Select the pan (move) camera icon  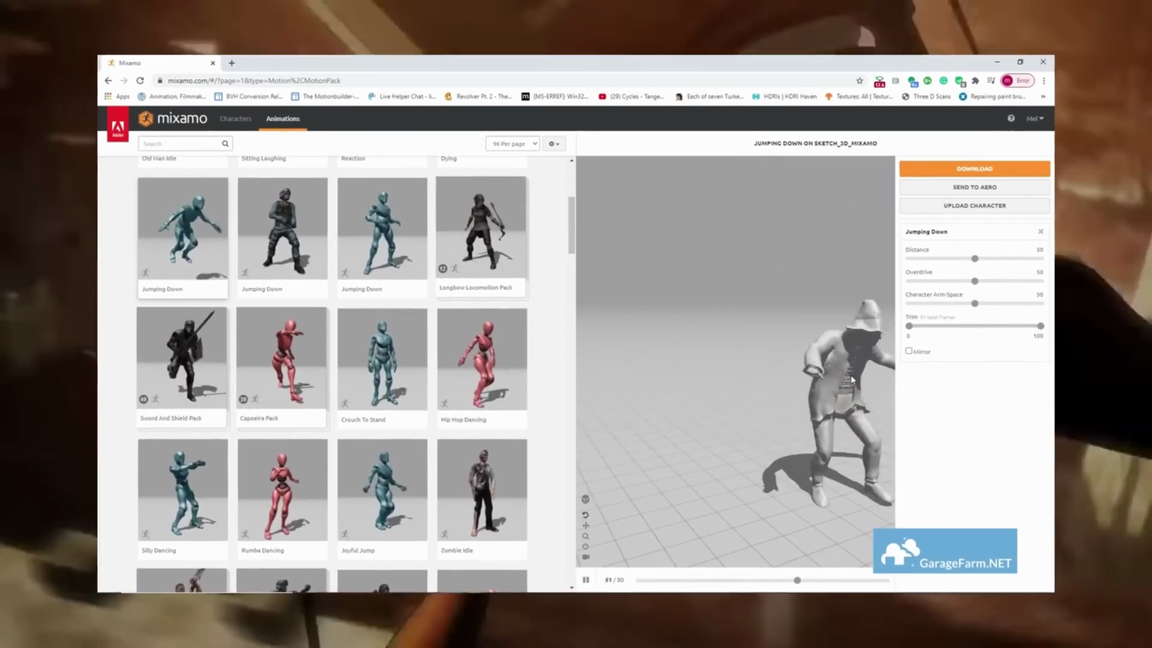[x=585, y=526]
